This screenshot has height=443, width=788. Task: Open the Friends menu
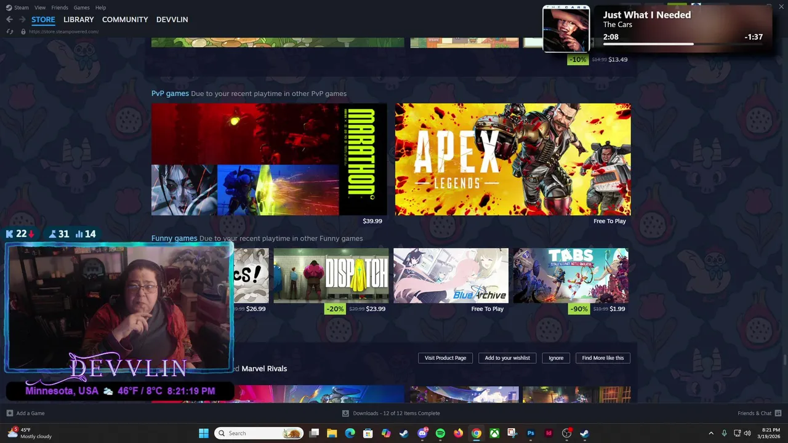pyautogui.click(x=60, y=7)
